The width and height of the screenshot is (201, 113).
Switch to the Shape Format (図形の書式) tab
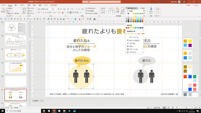54,5
